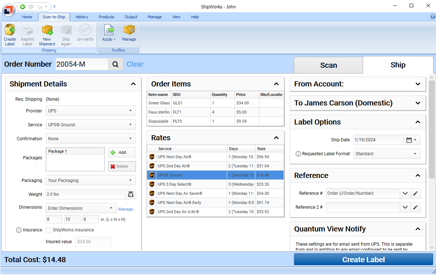Click the Order Number input field
Screen dimensions: 436x275
pos(82,64)
